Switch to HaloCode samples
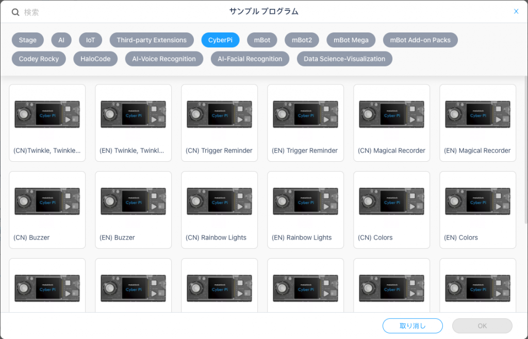Screen dimensions: 528x339 95,59
